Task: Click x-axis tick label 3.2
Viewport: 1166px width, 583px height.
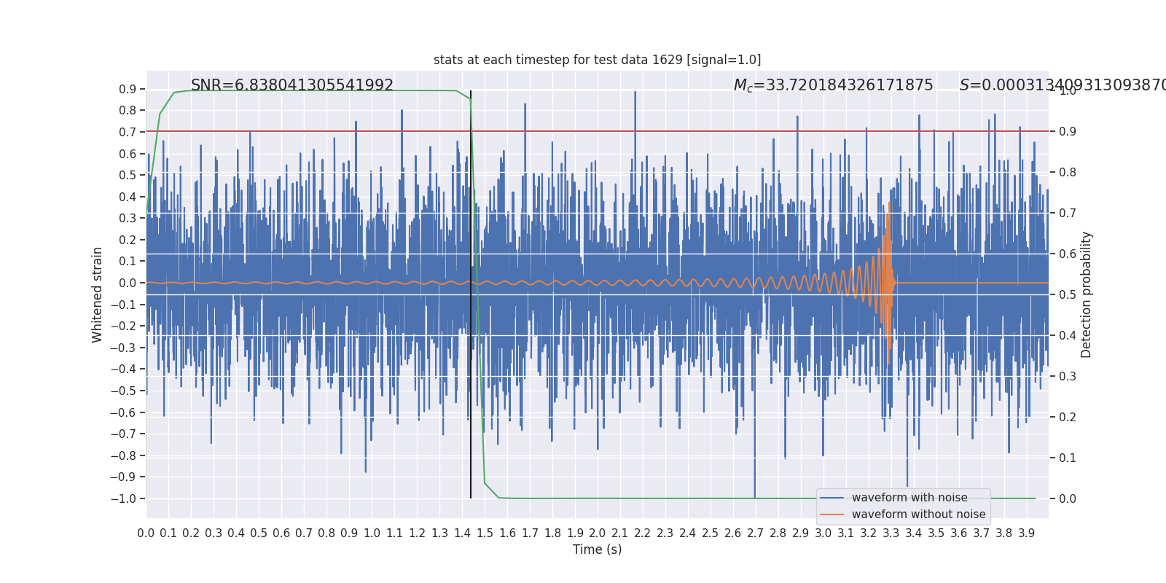Action: tap(869, 533)
